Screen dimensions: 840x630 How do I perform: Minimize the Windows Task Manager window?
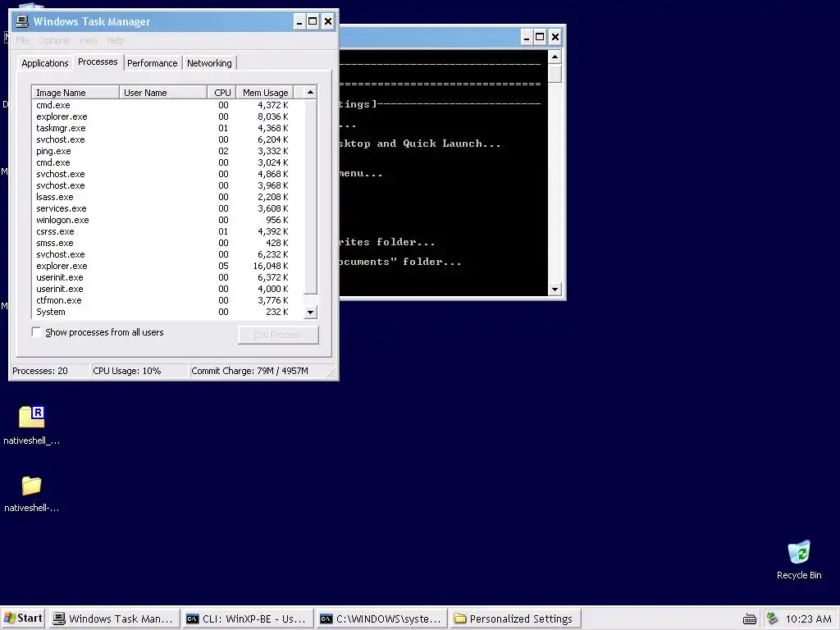pos(299,21)
